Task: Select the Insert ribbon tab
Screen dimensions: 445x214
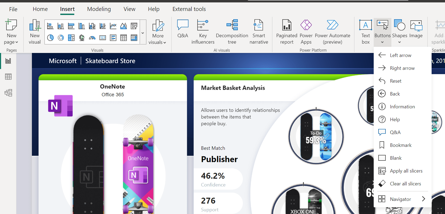Action: click(67, 9)
